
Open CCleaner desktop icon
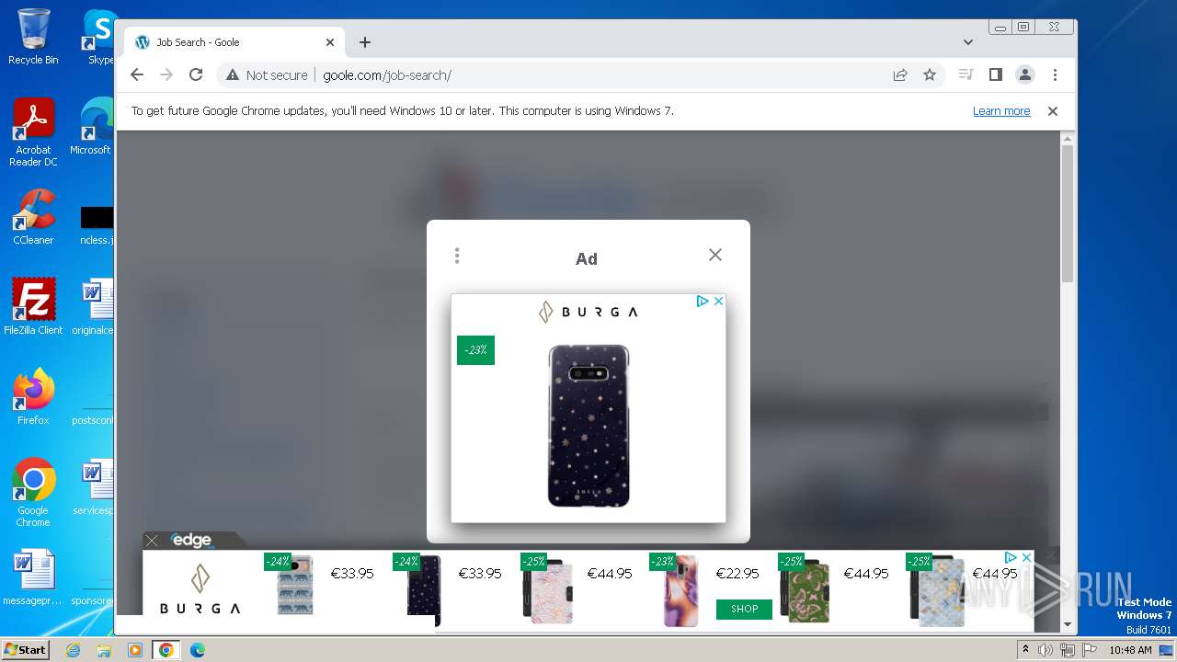tap(33, 218)
